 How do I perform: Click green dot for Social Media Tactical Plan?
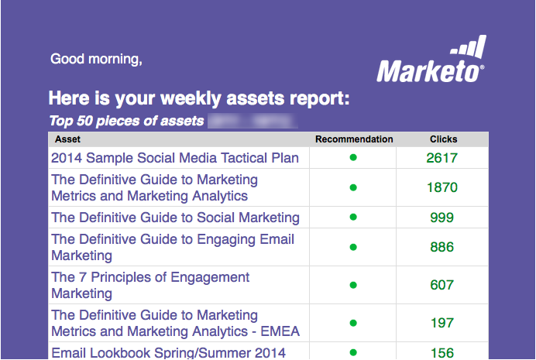(x=353, y=158)
